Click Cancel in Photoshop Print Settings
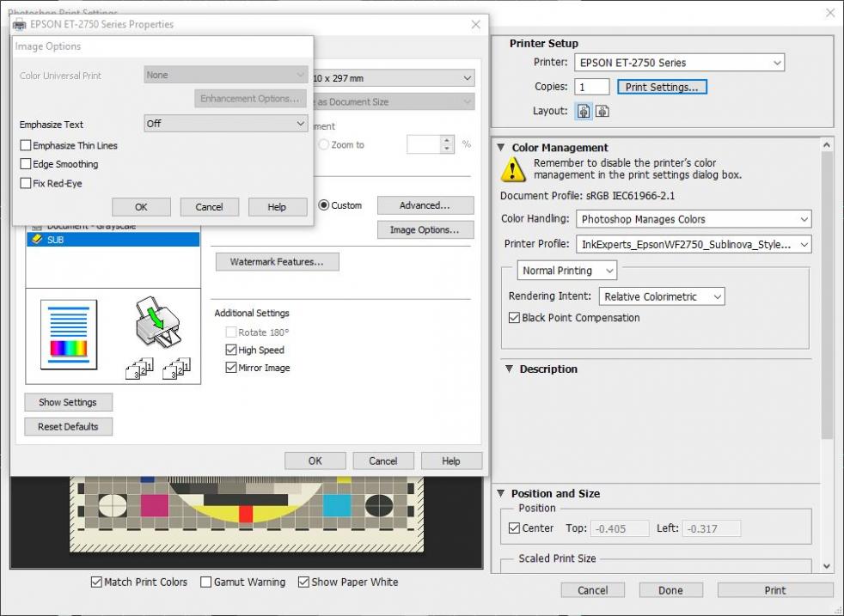 (x=593, y=590)
